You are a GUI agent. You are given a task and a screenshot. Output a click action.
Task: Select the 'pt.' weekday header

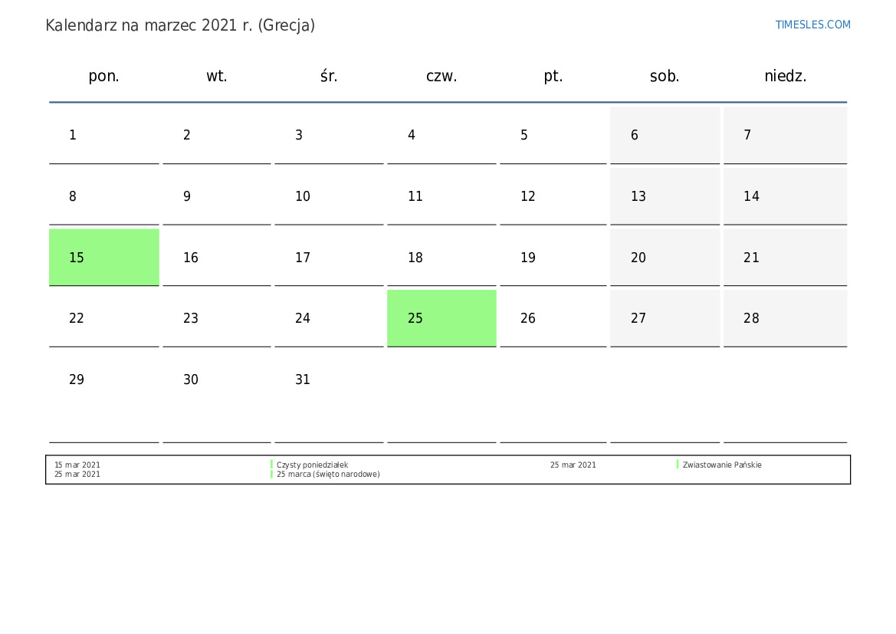[x=553, y=76]
